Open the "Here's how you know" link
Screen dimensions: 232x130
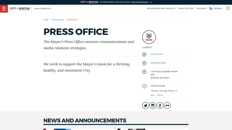tap(140, 2)
